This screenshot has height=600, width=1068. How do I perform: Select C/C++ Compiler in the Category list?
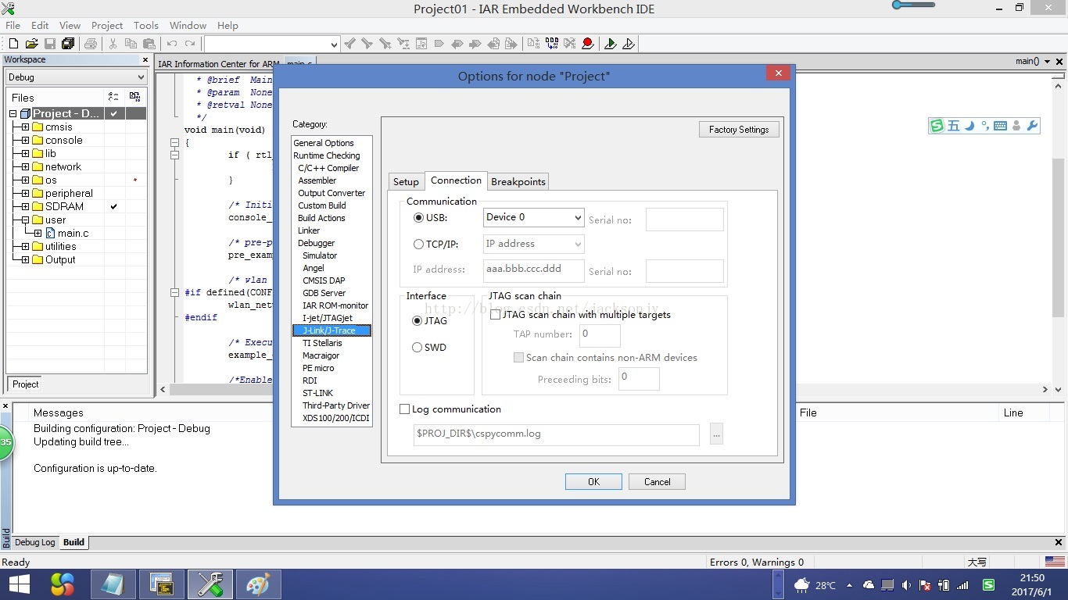tap(328, 168)
